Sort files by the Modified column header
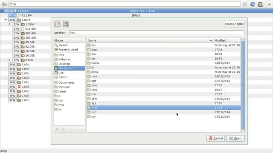 tap(227, 40)
